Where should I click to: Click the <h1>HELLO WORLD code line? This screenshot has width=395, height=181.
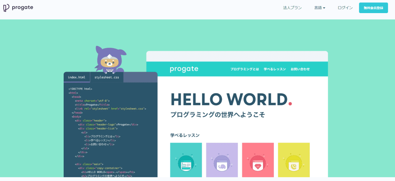click(108, 172)
